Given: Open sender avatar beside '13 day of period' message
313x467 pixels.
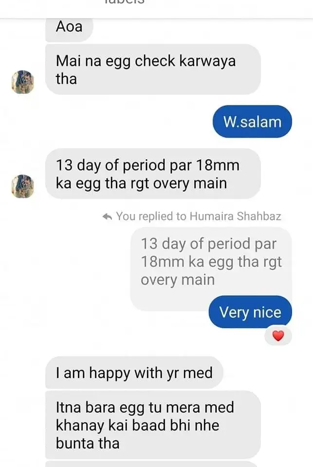Looking at the screenshot, I should (22, 186).
